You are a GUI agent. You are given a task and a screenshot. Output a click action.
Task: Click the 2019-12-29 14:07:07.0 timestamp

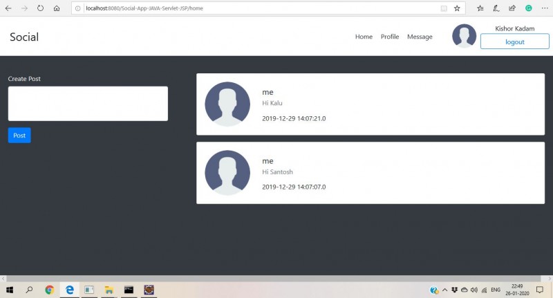[294, 187]
